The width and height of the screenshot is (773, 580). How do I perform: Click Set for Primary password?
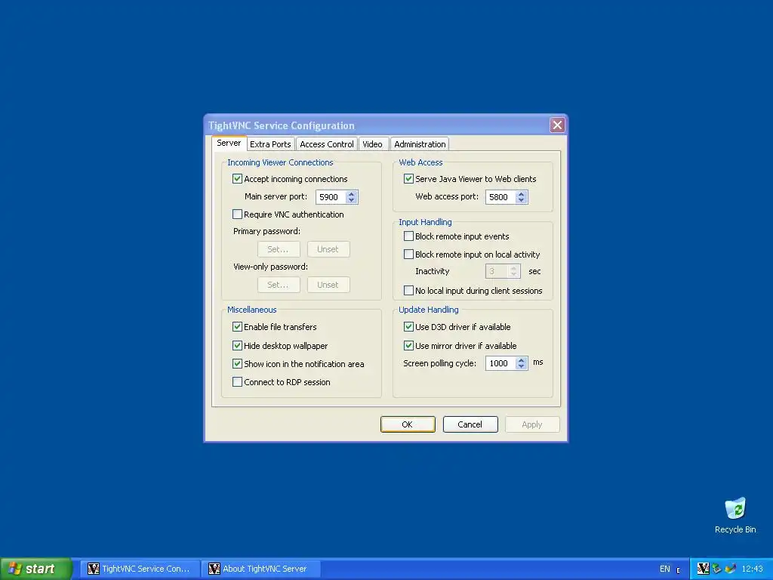point(279,249)
